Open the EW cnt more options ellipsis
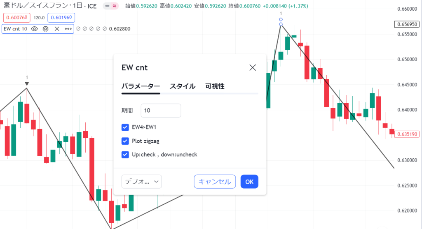 [68, 29]
